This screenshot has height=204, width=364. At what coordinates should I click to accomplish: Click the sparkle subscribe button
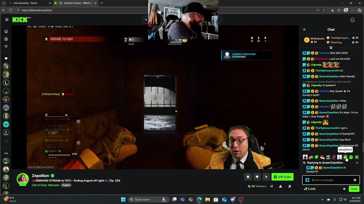coord(266,177)
